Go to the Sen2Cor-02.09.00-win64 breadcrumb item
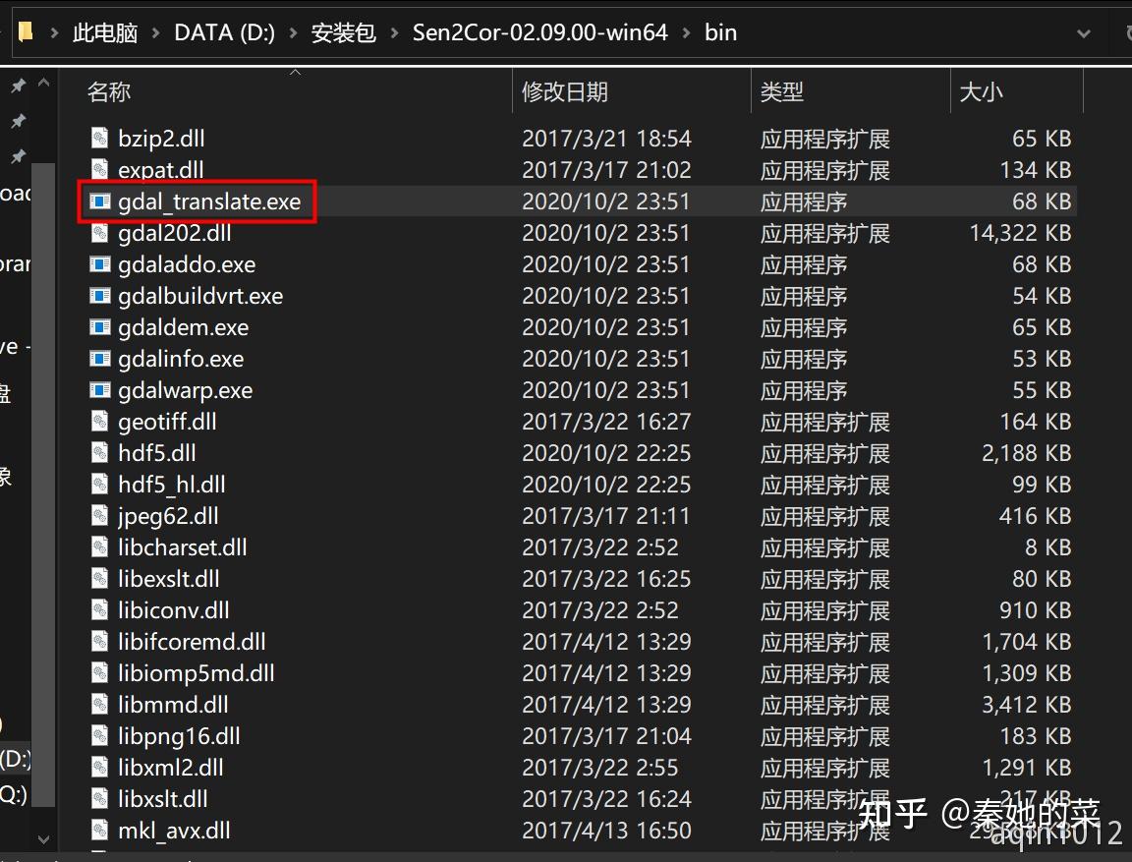The image size is (1132, 862). click(539, 31)
